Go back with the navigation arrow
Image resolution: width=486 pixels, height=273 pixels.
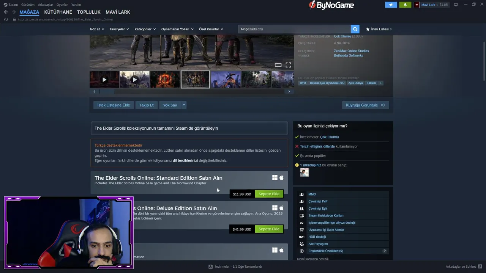(x=6, y=12)
